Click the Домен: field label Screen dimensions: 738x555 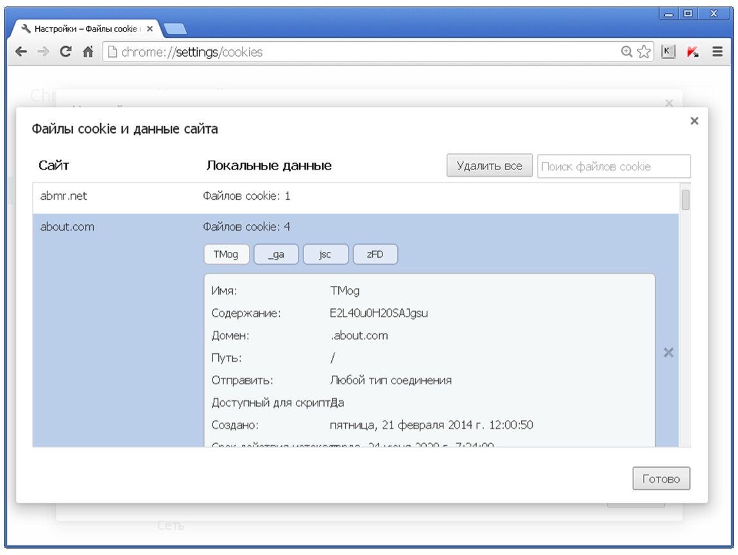(x=230, y=335)
